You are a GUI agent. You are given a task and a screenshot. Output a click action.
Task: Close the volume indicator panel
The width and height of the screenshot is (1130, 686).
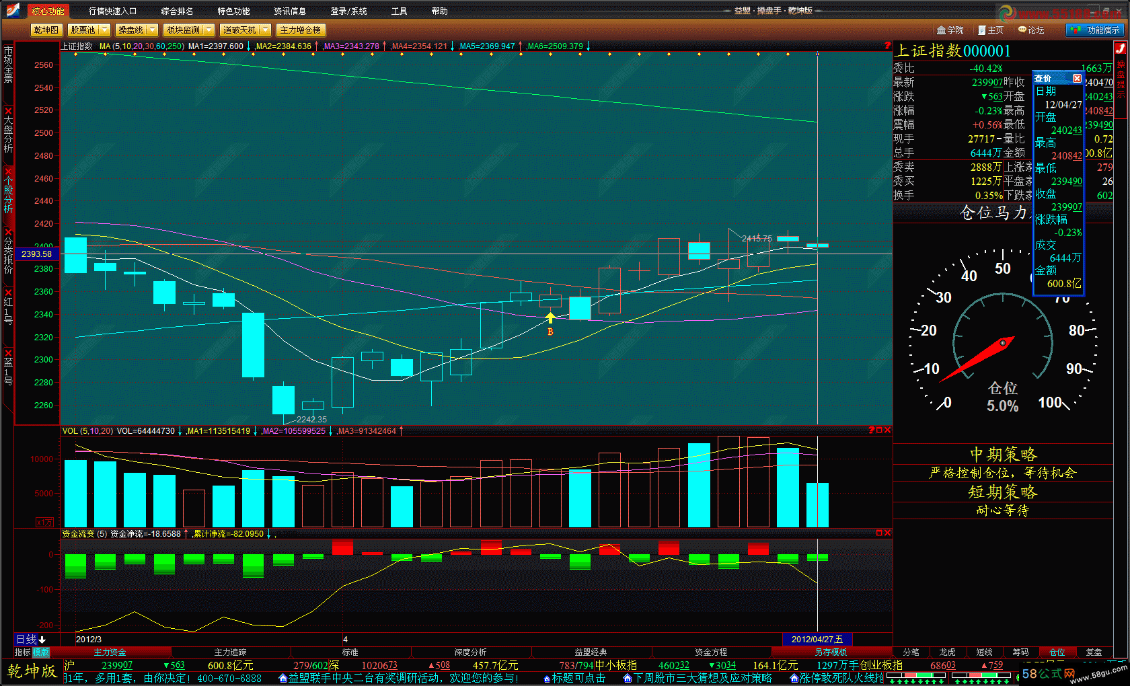887,430
